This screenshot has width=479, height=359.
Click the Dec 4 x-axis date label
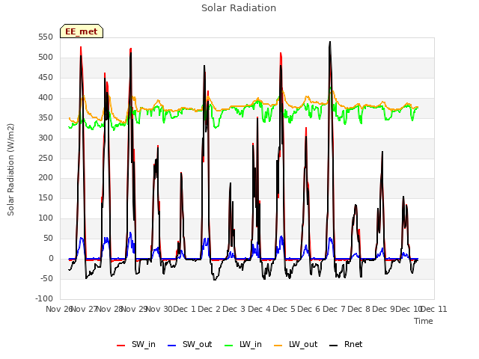click(260, 309)
